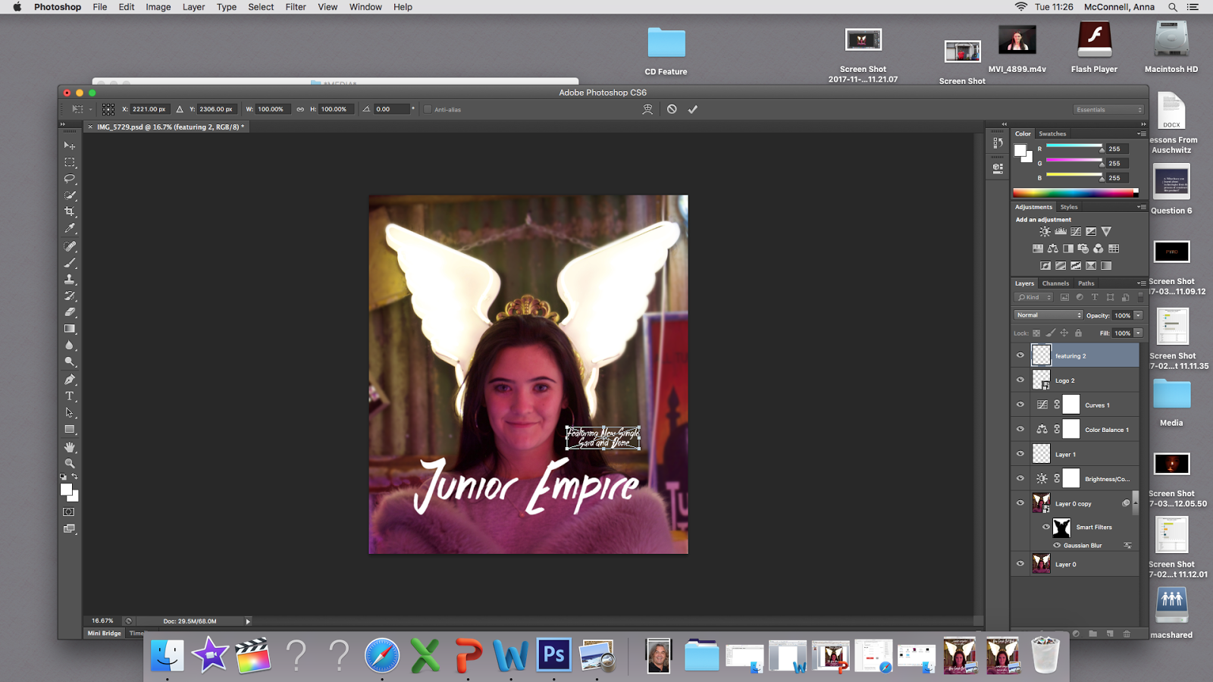Select the Zoom tool in toolbar
The width and height of the screenshot is (1213, 682).
tap(70, 463)
